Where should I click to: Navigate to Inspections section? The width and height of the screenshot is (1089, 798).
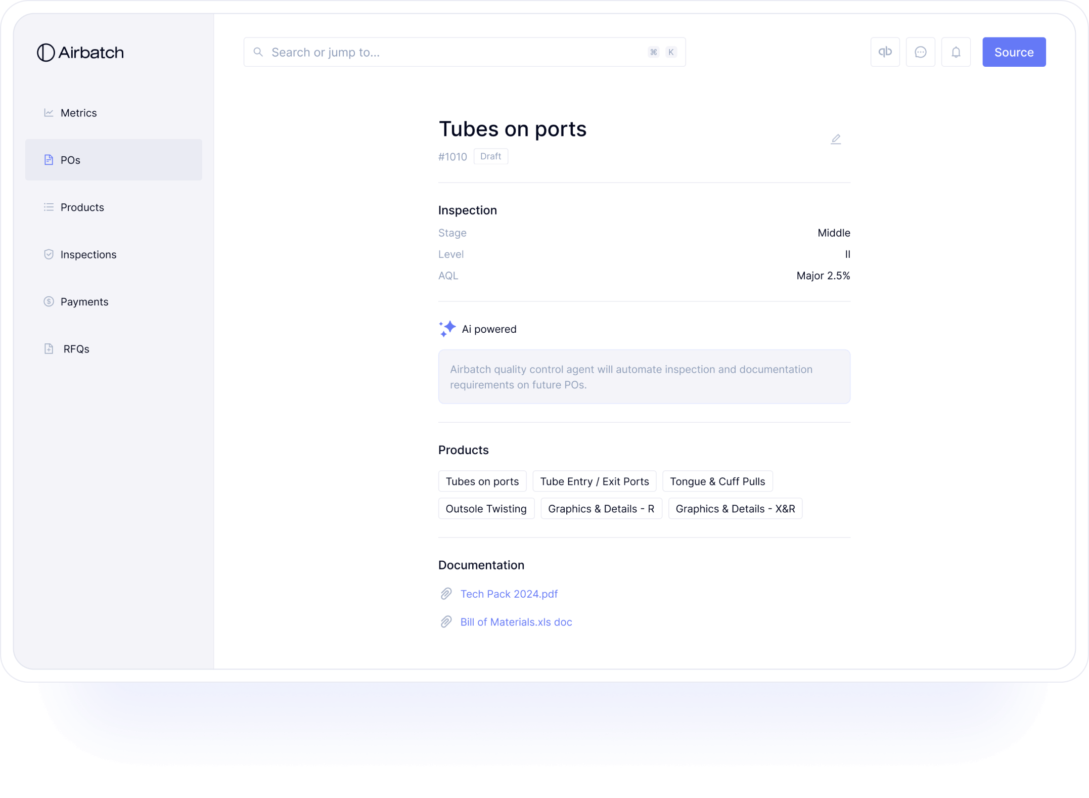(88, 254)
